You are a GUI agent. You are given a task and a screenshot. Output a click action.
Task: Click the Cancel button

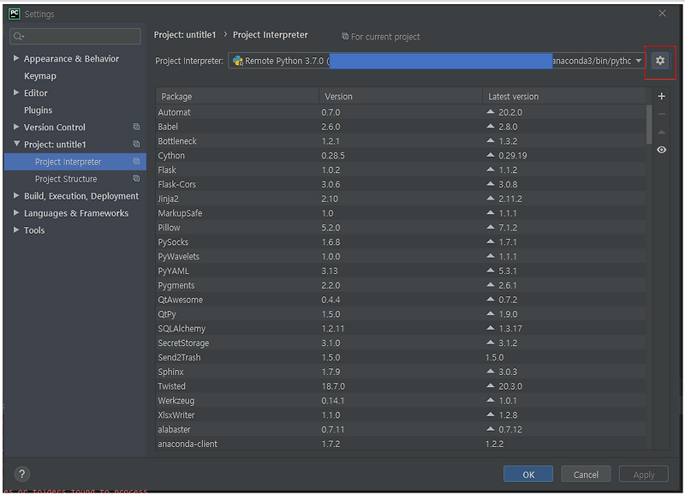click(586, 474)
